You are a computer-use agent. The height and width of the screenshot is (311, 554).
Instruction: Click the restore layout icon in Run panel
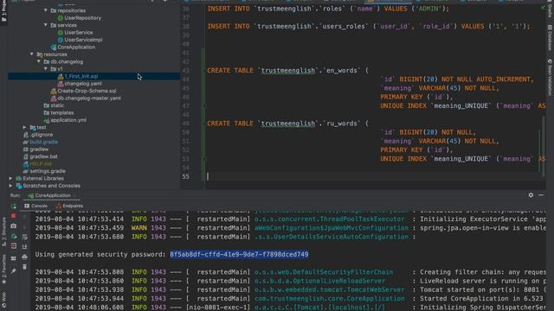point(14,258)
